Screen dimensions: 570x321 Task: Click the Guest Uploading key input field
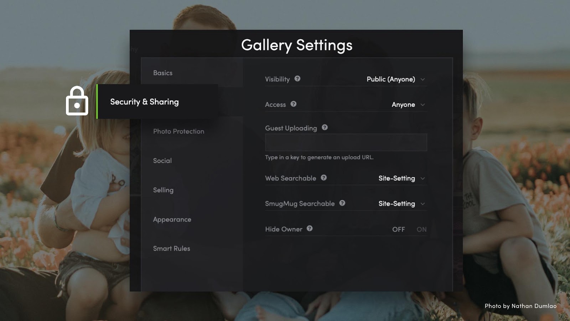pos(346,142)
